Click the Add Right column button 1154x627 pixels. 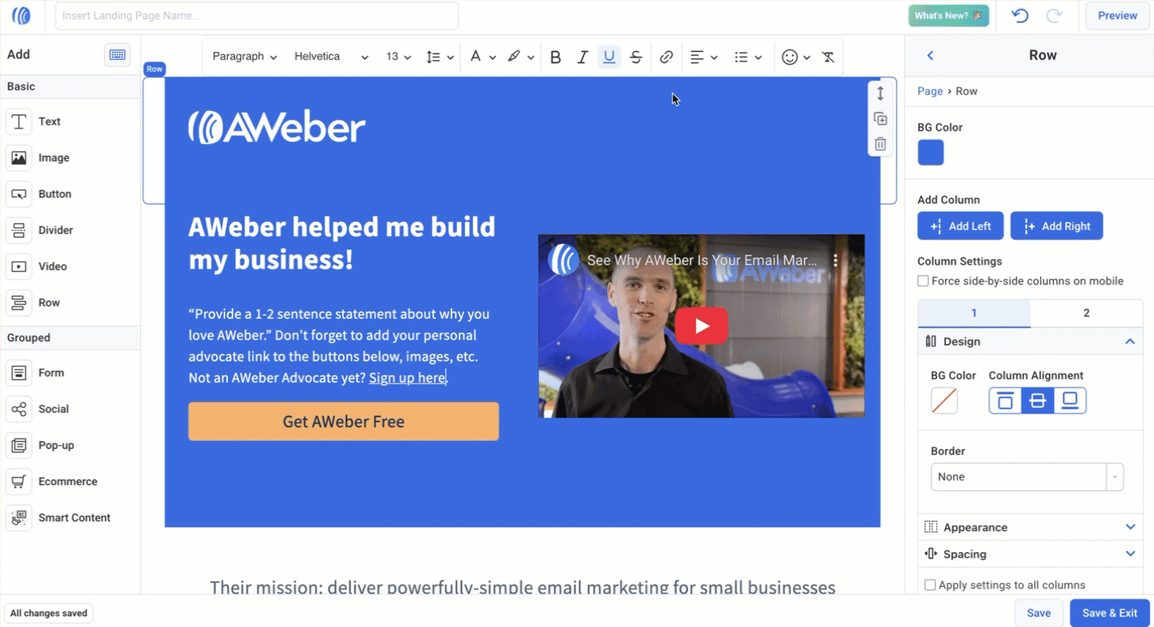point(1056,226)
